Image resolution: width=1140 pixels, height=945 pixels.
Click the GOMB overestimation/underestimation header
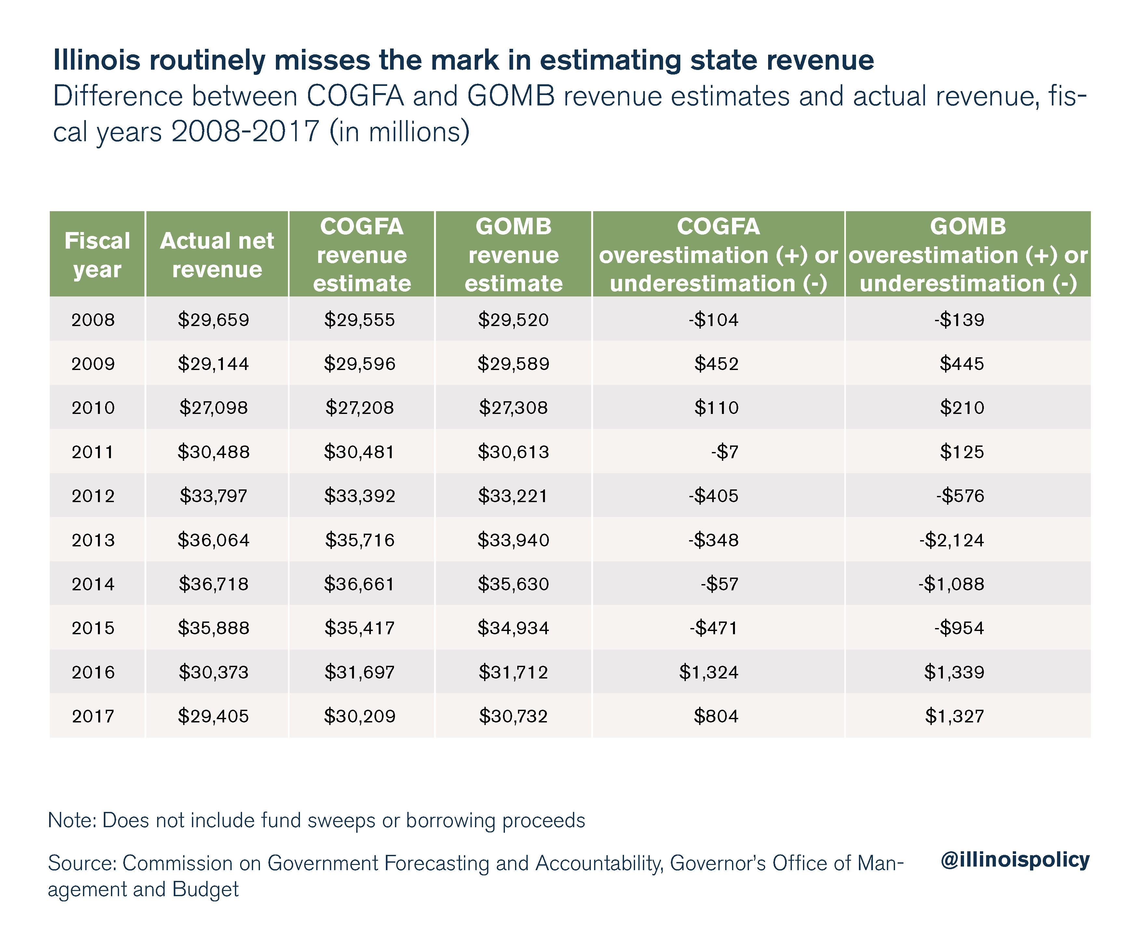click(968, 254)
